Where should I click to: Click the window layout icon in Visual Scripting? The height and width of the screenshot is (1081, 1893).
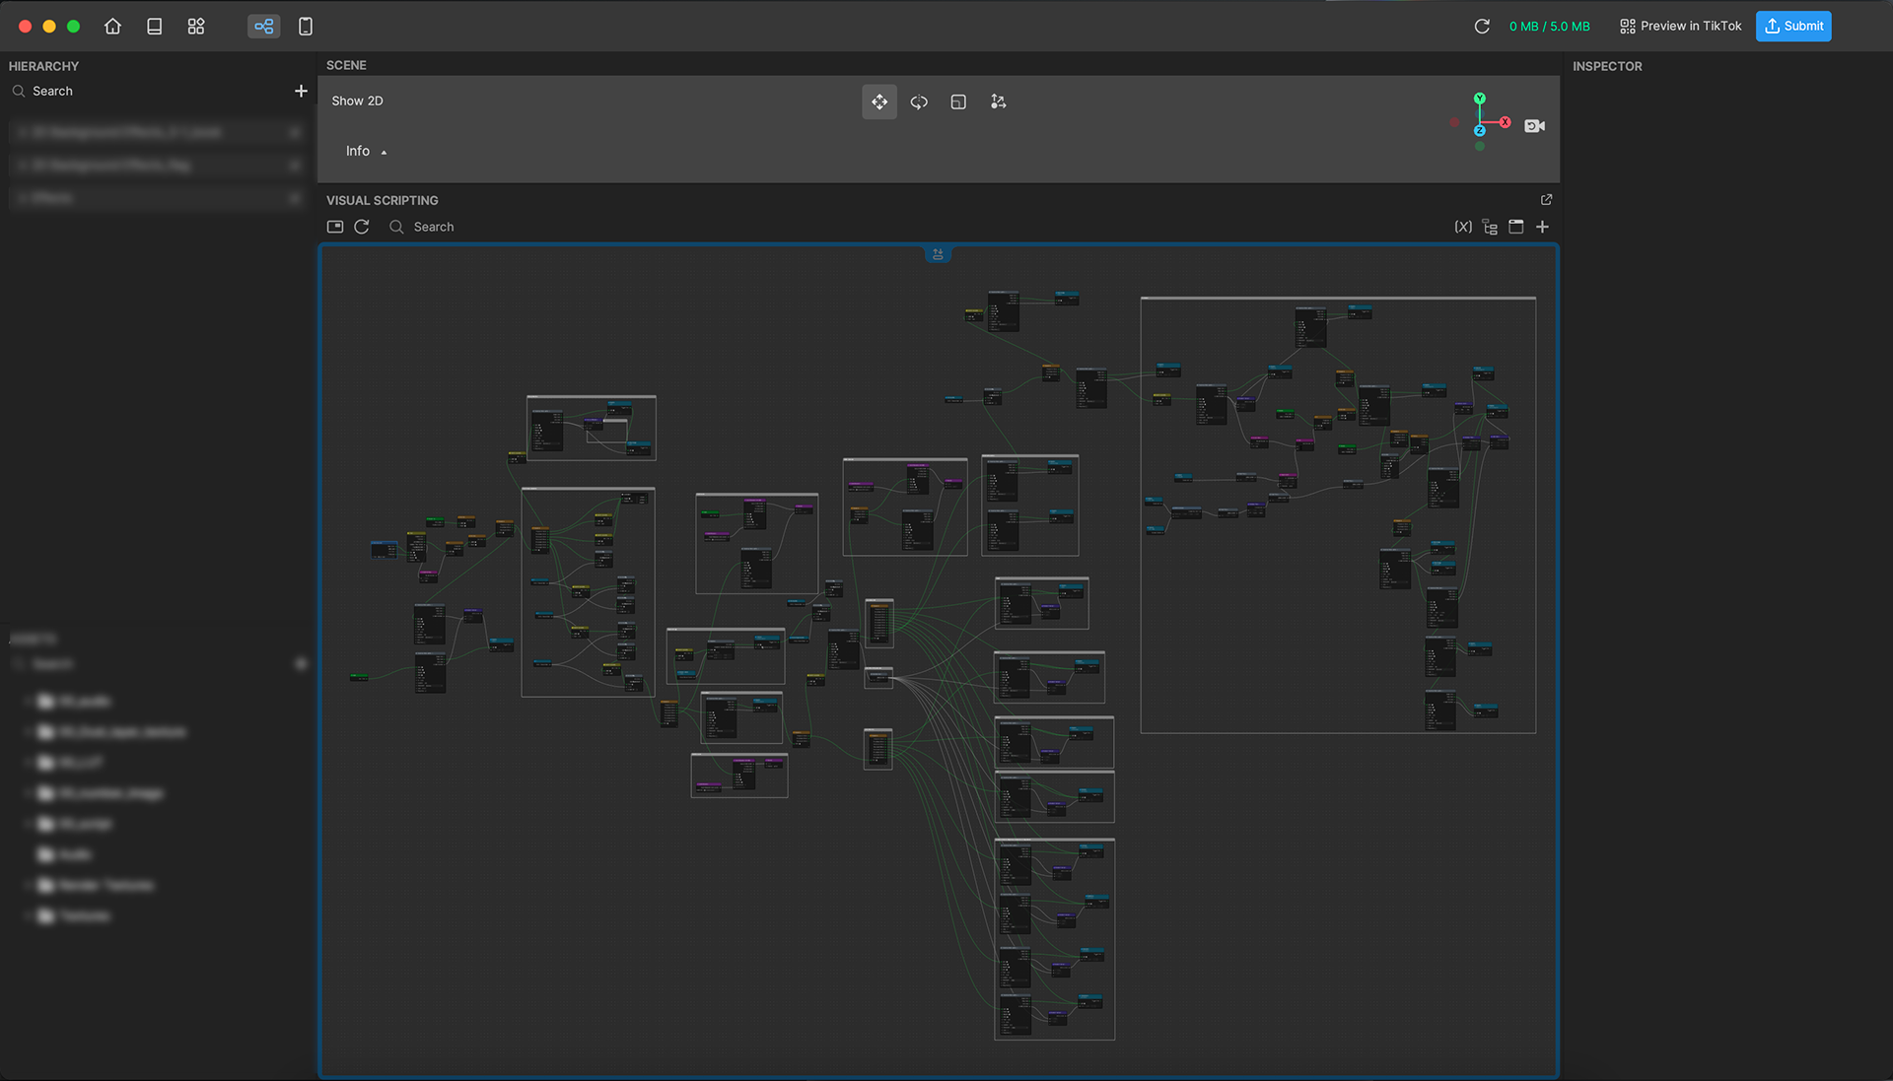click(x=1516, y=228)
